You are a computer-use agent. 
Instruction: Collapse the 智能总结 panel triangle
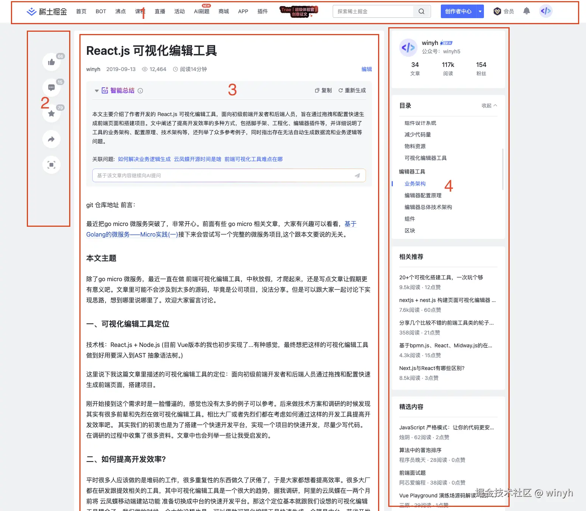97,90
